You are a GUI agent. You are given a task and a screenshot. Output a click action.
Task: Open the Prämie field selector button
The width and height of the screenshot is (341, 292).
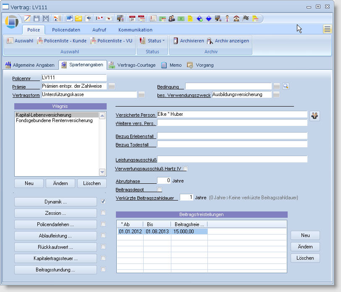(112, 86)
